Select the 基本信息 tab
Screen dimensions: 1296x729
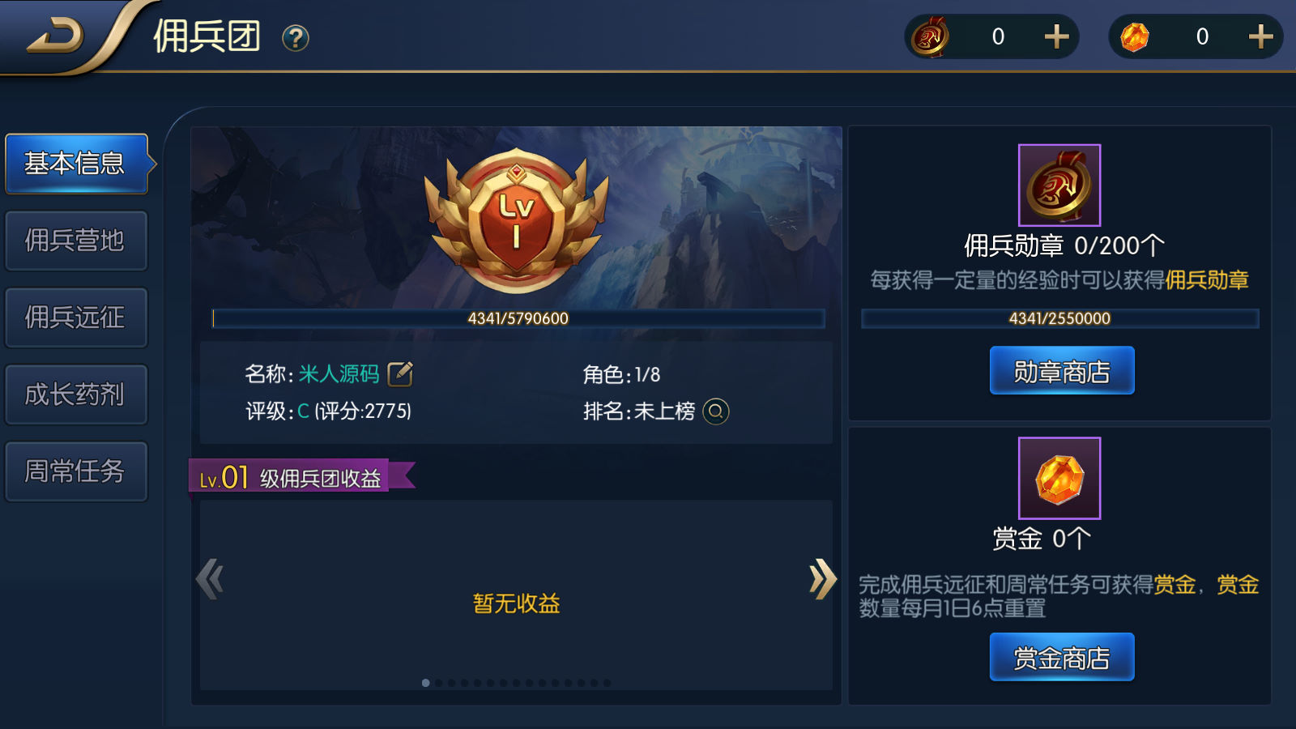pos(76,164)
